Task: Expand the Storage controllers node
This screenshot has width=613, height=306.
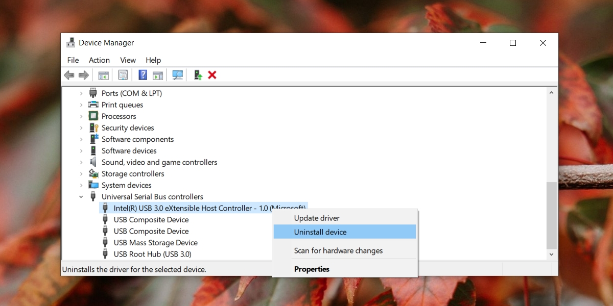Action: [x=81, y=173]
